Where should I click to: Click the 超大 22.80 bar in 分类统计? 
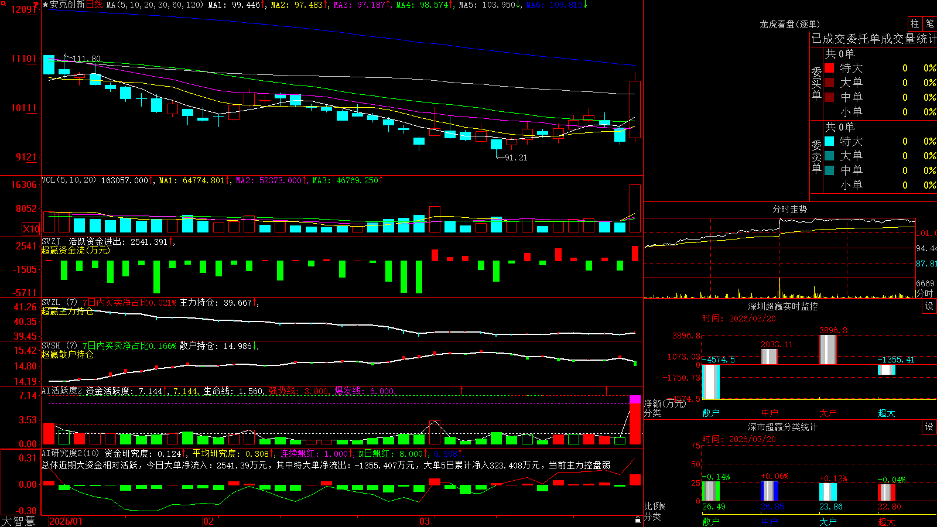[x=887, y=492]
